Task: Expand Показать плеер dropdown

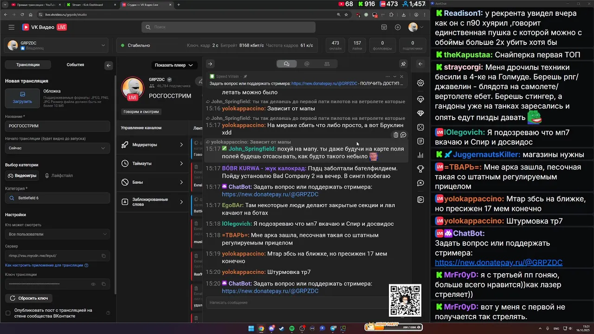Action: tap(174, 65)
